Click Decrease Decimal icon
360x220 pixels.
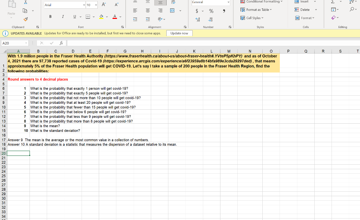coord(211,19)
